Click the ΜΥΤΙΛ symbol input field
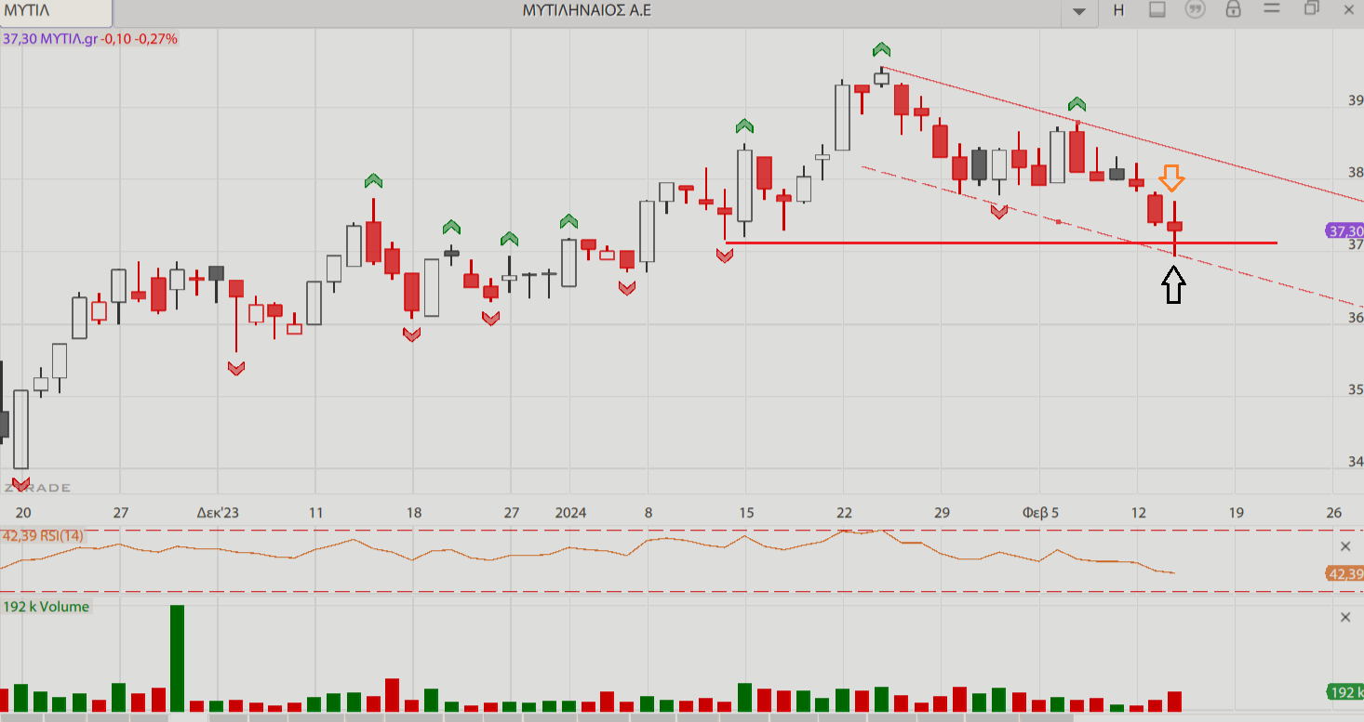This screenshot has width=1364, height=722. (x=56, y=11)
